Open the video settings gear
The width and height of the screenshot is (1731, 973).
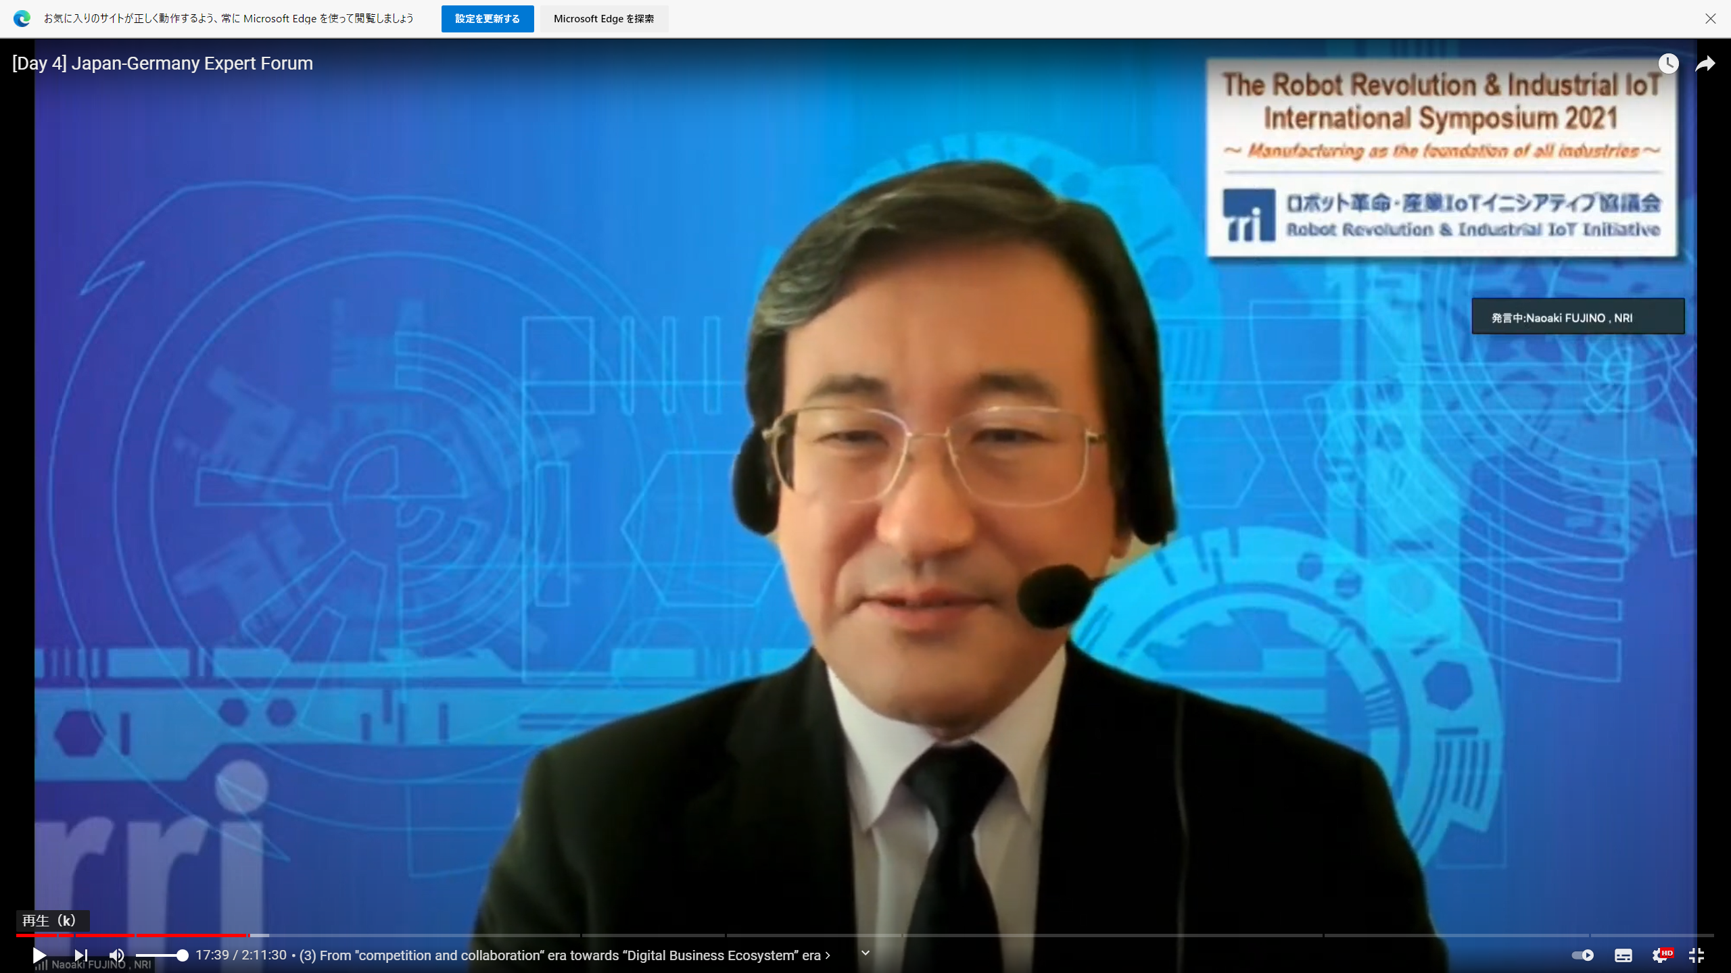tap(1660, 955)
